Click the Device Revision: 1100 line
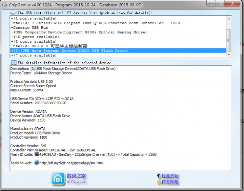Image resolution: width=244 pixels, height=191 pixels. coord(28,120)
